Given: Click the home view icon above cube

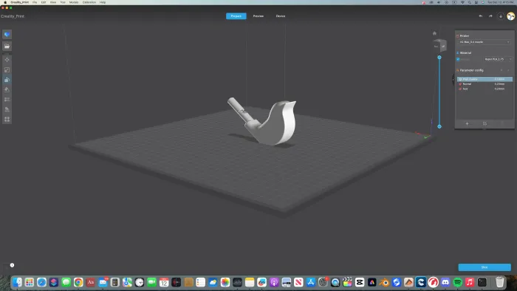Looking at the screenshot, I should (x=434, y=33).
